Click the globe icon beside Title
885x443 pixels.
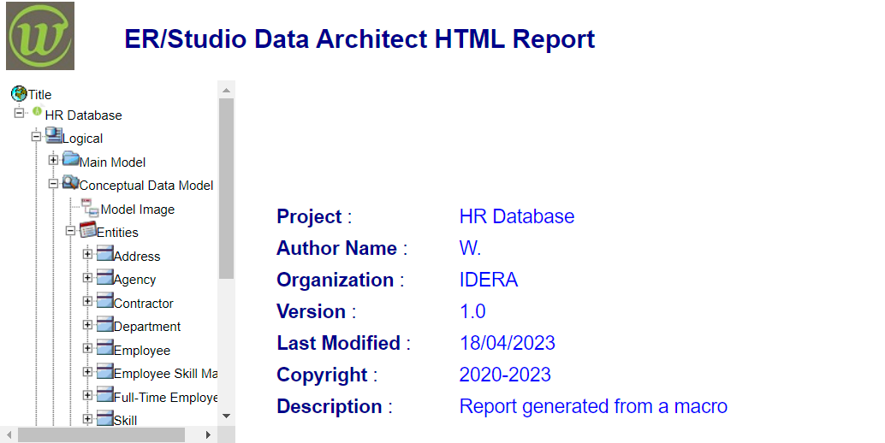[x=19, y=93]
